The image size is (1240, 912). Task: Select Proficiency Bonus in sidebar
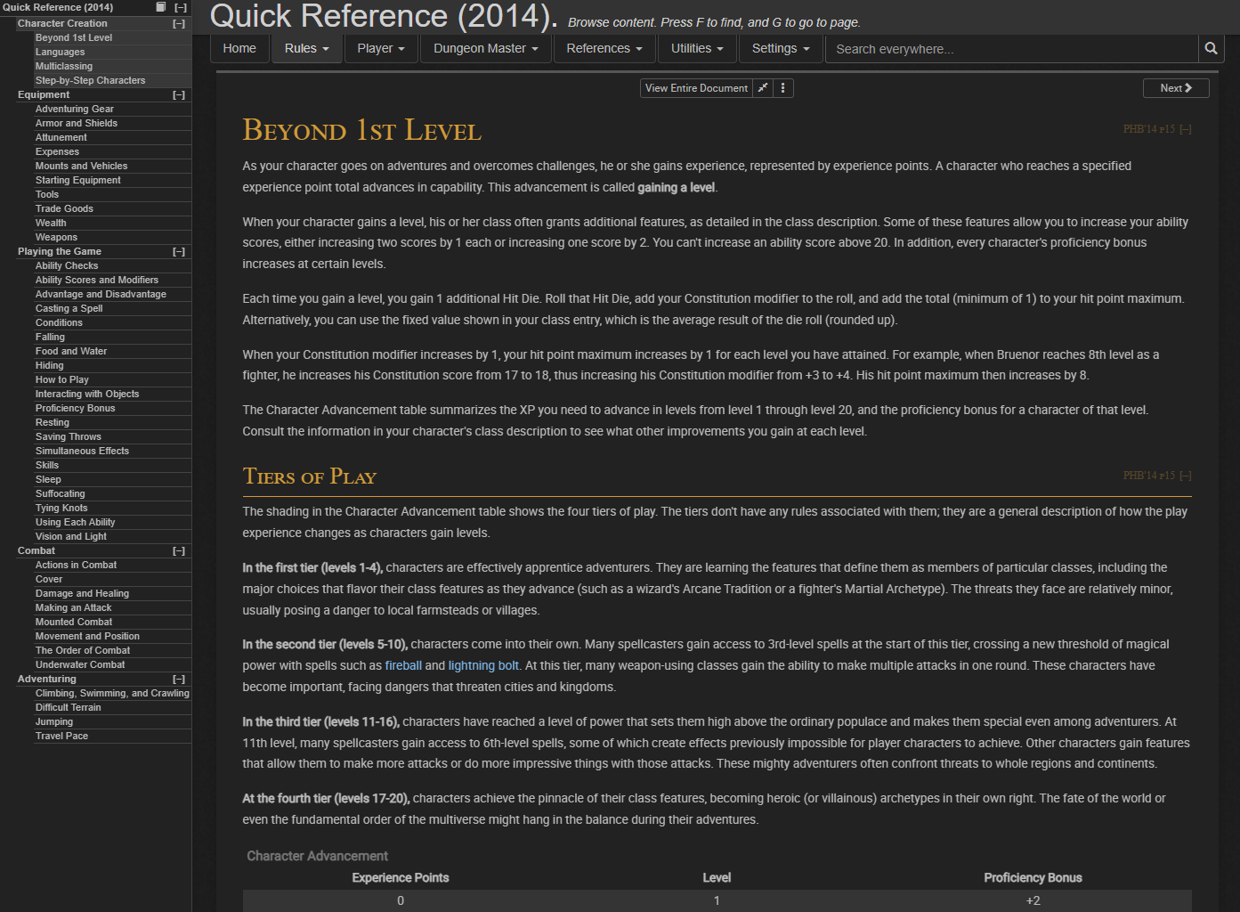coord(113,409)
